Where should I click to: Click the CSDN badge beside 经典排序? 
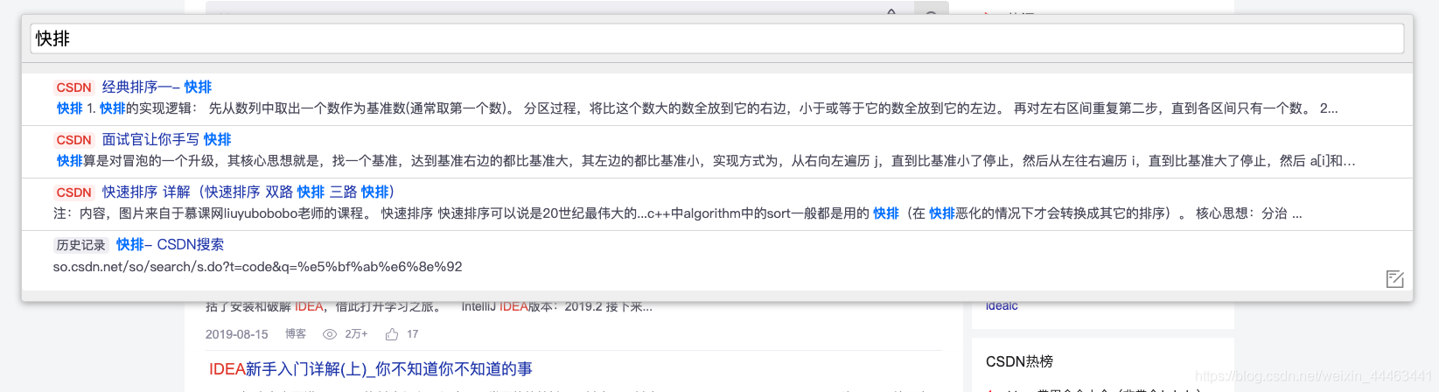click(73, 87)
